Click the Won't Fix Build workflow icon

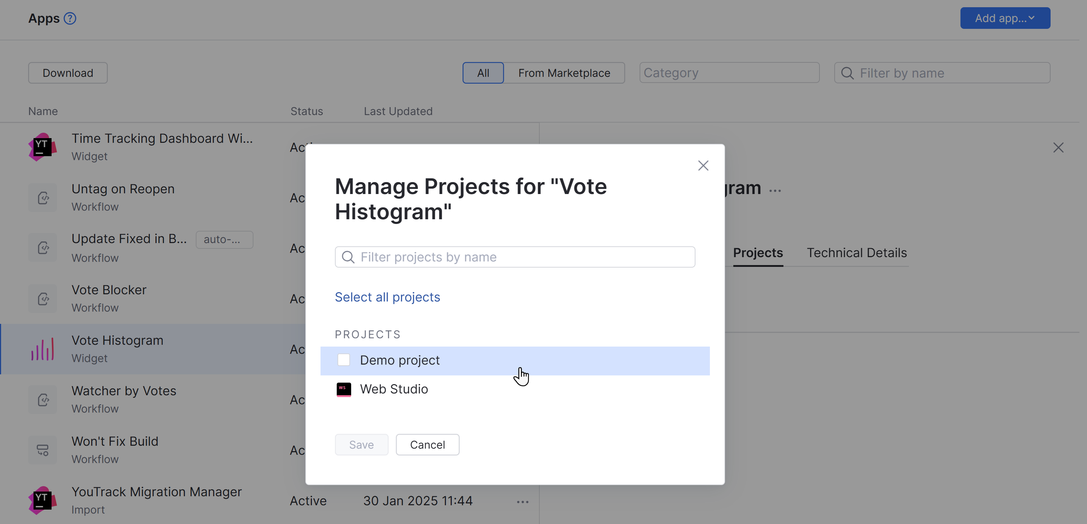click(x=42, y=450)
